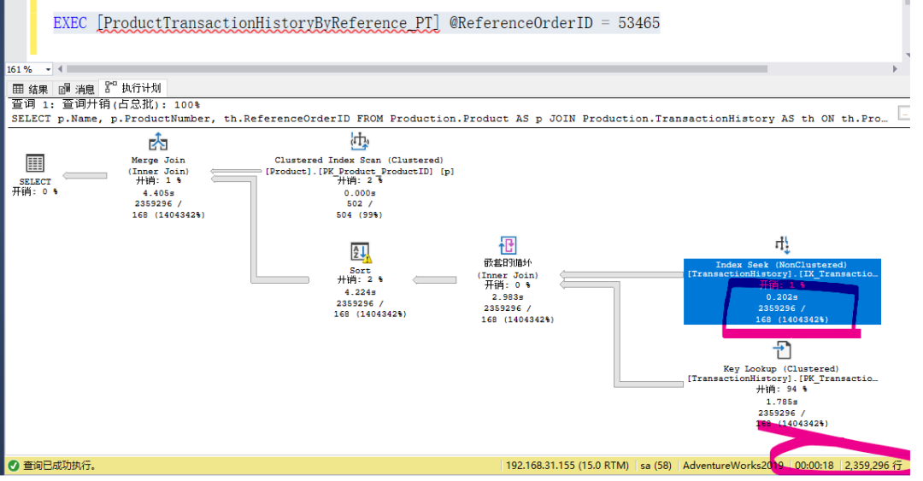Viewport: 923px width, 481px height.
Task: Click the horizontal scrollbar left arrow
Action: (x=60, y=69)
